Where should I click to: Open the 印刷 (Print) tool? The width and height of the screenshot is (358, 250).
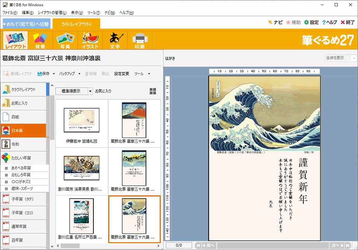click(x=140, y=40)
